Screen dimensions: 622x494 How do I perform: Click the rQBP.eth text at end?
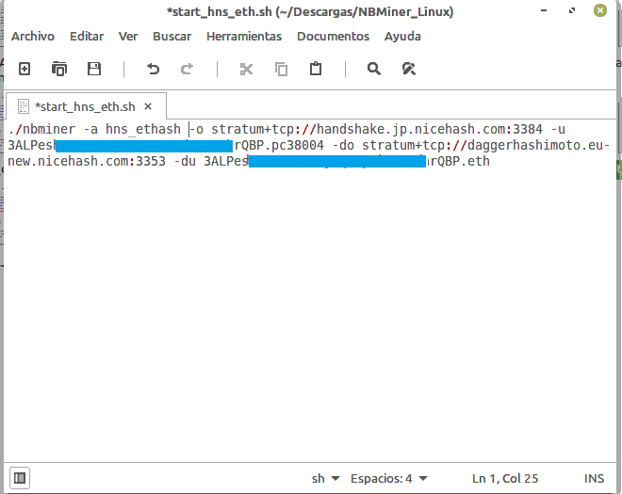(x=460, y=161)
